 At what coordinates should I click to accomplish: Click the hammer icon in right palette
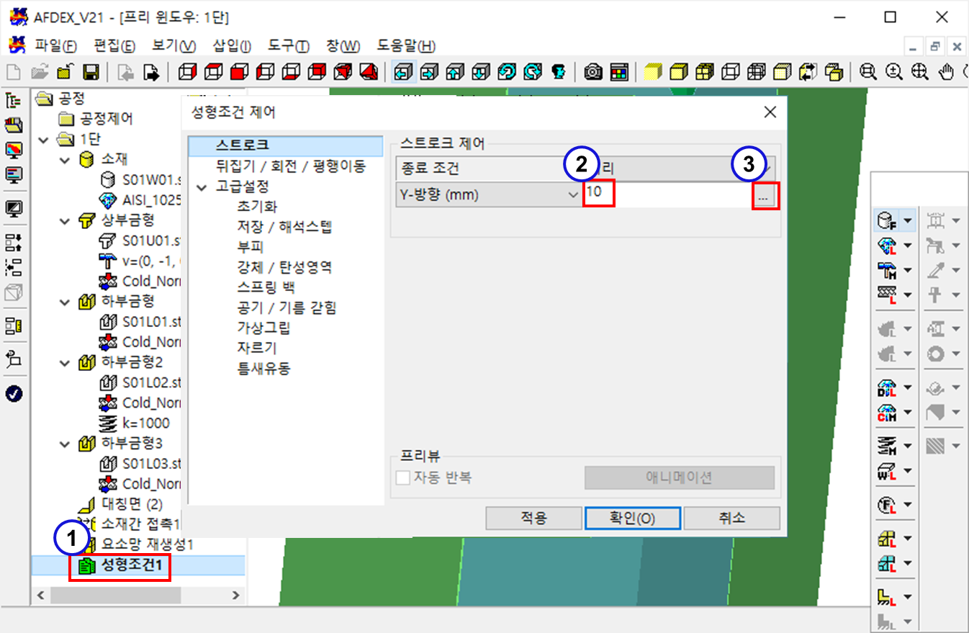click(886, 270)
